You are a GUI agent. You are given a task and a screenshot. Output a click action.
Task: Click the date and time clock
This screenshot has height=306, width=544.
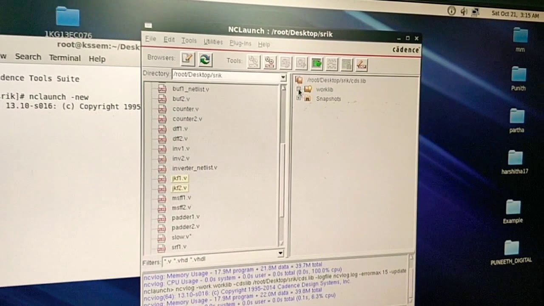[515, 14]
